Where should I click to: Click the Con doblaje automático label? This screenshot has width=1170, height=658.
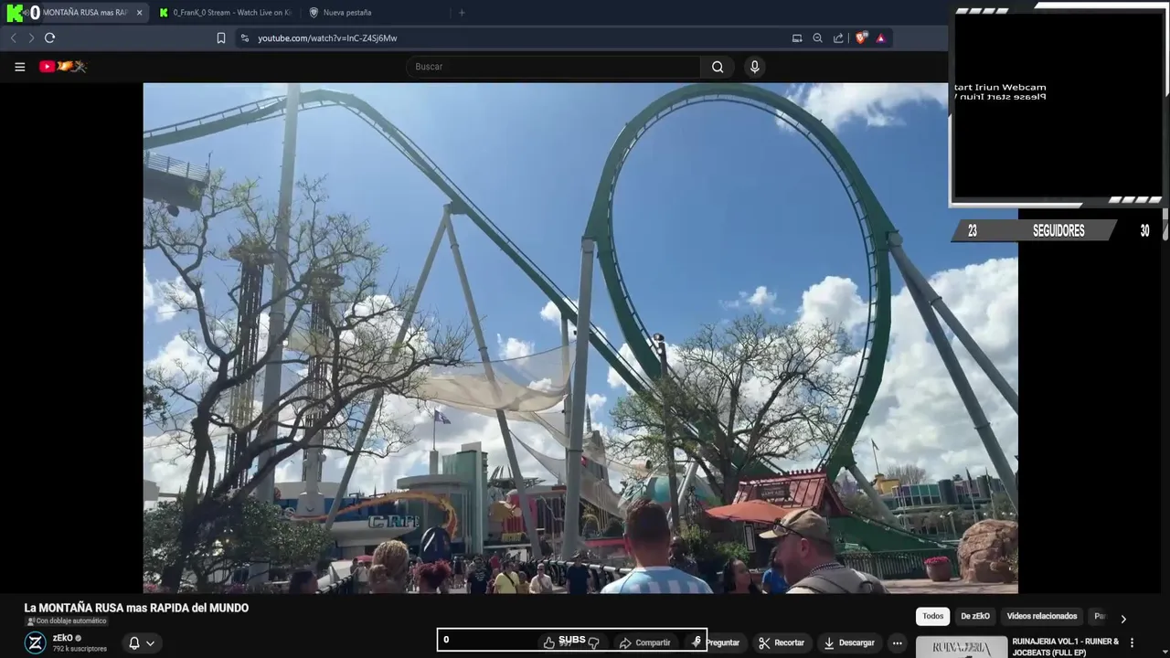click(x=67, y=621)
